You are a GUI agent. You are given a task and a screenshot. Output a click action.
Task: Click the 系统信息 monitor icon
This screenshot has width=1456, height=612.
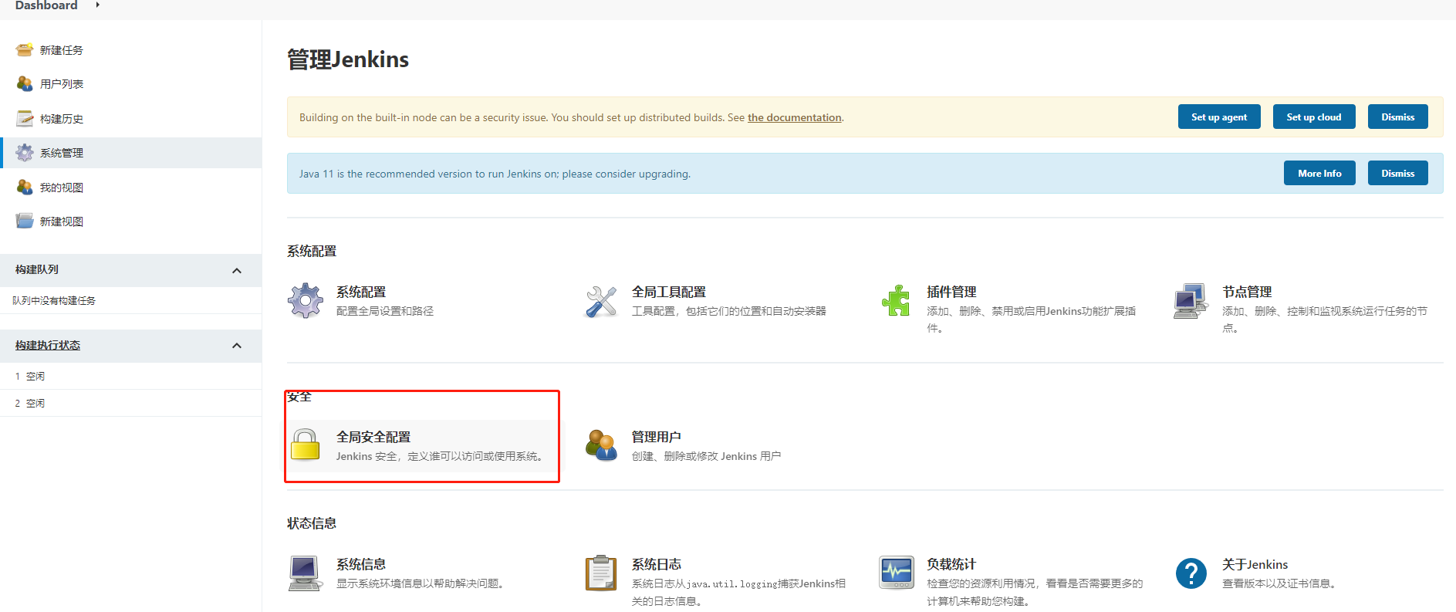(x=306, y=573)
